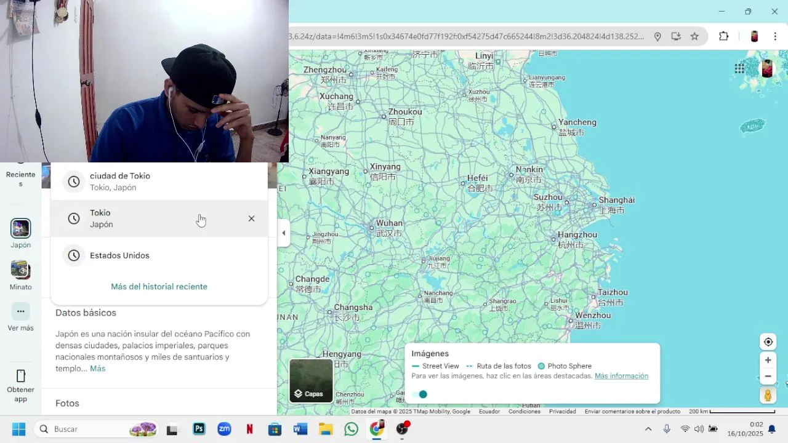Click location pin icon in address bar

[x=657, y=36]
